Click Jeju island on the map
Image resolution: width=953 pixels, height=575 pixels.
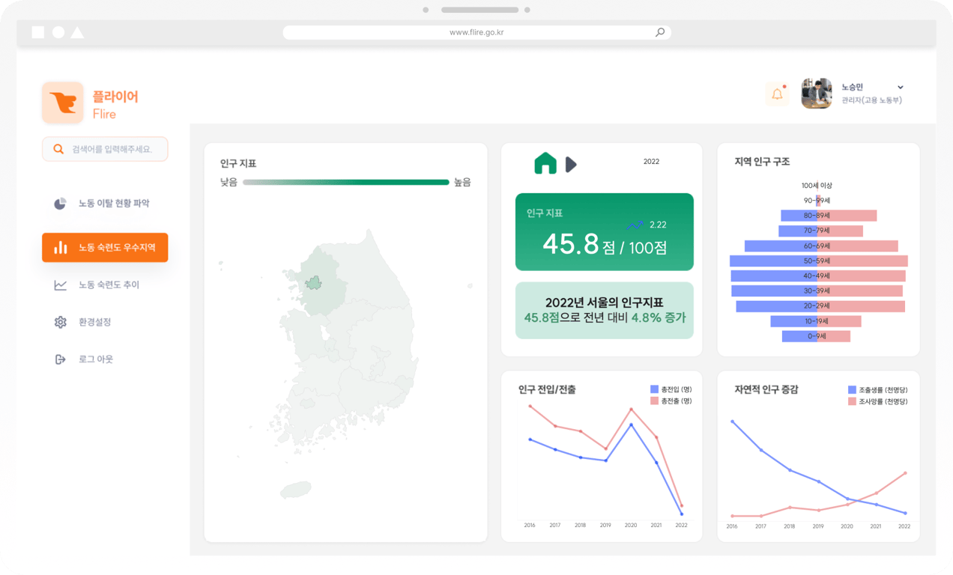pyautogui.click(x=296, y=490)
